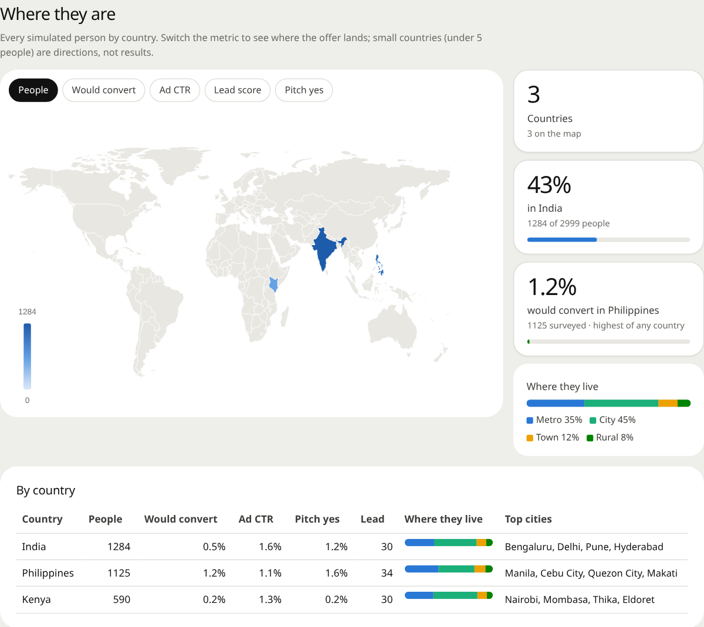
Task: Click the India share progress bar
Action: click(x=608, y=239)
